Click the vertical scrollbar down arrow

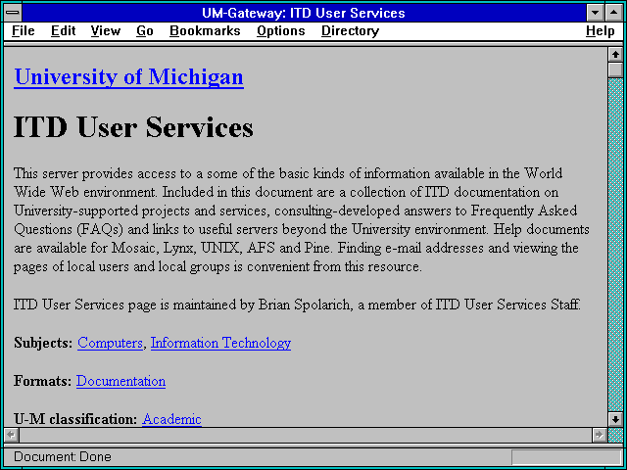click(615, 419)
